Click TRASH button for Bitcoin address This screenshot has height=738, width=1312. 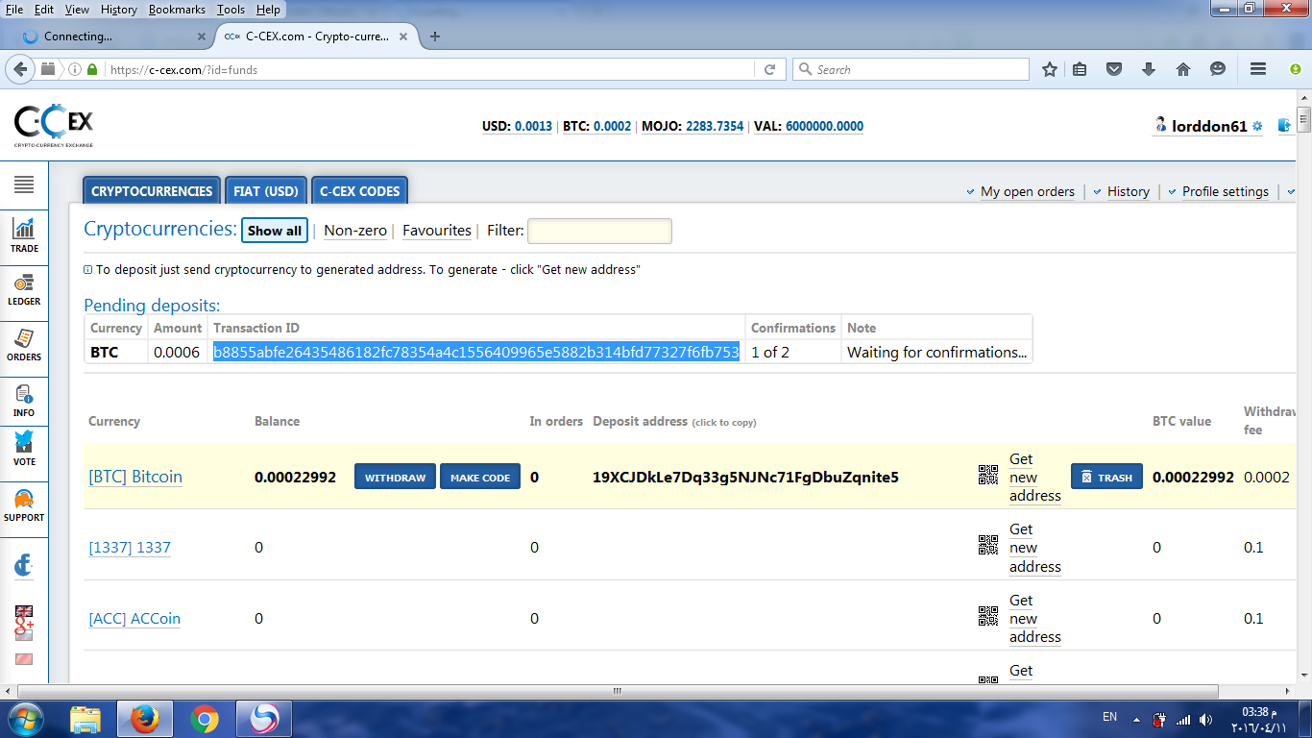tap(1106, 477)
